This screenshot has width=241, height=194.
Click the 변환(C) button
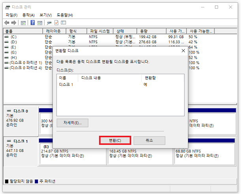tap(115, 140)
